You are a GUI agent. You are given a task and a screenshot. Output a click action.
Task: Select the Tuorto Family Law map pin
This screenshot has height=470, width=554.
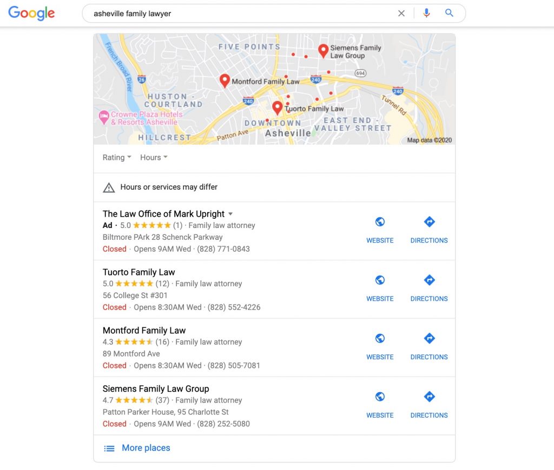[x=278, y=108]
